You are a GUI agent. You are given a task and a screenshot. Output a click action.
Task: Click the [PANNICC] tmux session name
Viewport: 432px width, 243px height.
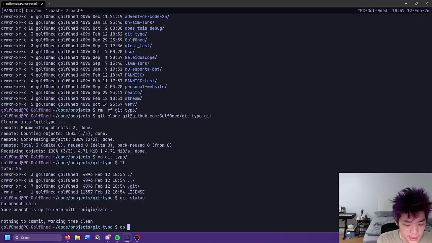12,11
